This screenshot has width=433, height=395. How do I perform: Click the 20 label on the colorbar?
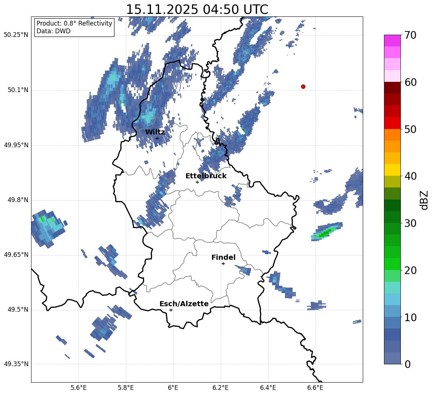pyautogui.click(x=411, y=270)
